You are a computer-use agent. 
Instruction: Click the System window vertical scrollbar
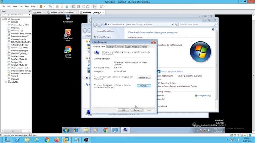tap(216, 65)
